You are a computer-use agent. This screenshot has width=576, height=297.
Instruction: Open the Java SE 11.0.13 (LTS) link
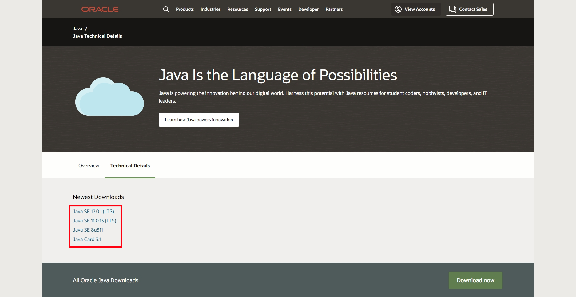[x=94, y=221]
